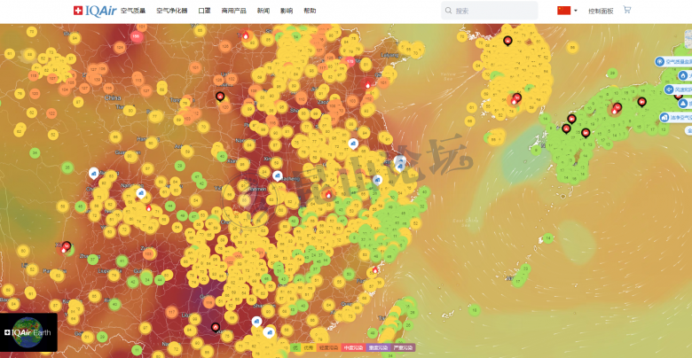The height and width of the screenshot is (358, 692).
Task: Click into the 搜索 search field
Action: [x=492, y=11]
